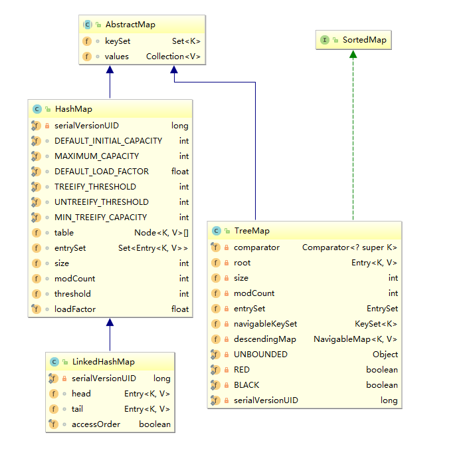Click the LinkedHashMap class icon
The height and width of the screenshot is (451, 461).
coord(54,362)
